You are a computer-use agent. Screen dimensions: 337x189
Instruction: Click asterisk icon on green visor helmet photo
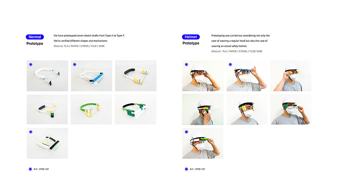coord(186,132)
